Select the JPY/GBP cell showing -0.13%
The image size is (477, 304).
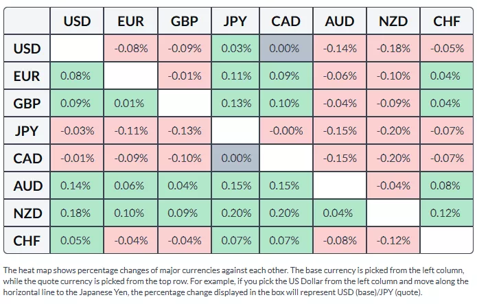coord(183,131)
